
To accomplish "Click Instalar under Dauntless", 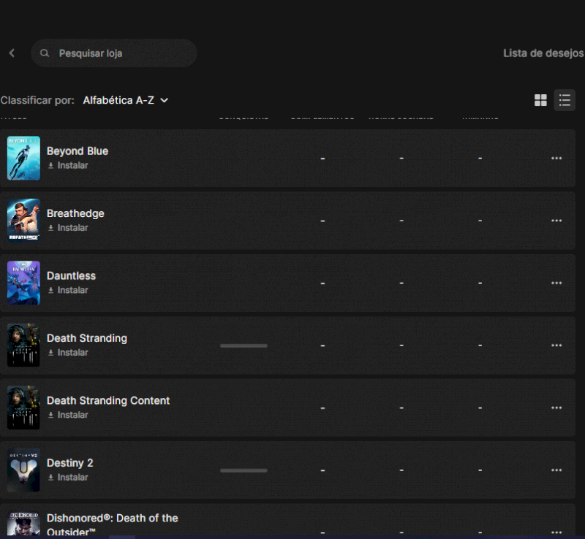I will [68, 290].
